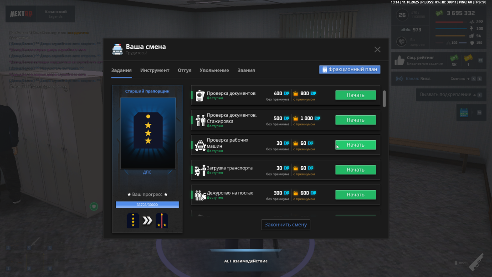Viewport: 492px width, 277px height.
Task: Click the trainee icon for Проверка документов. Стажировка
Action: [200, 120]
